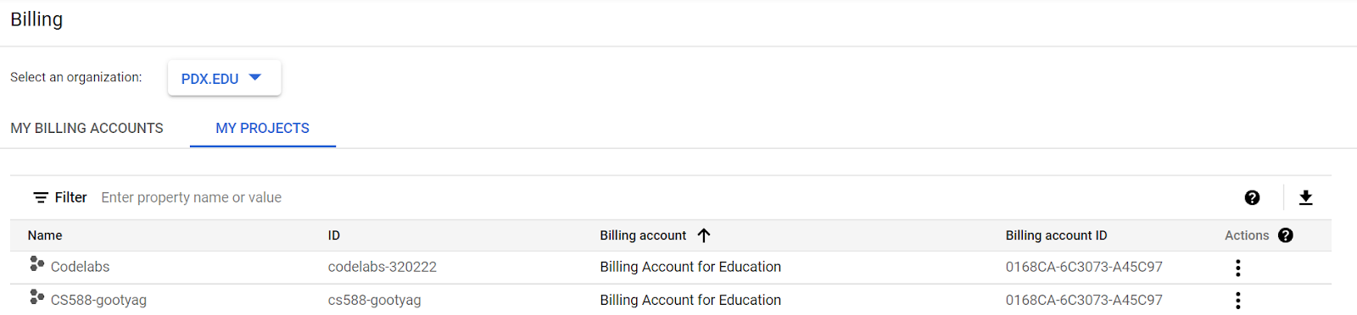Open Billing Account for Education for CS588-gootyag
The width and height of the screenshot is (1357, 315).
point(690,300)
